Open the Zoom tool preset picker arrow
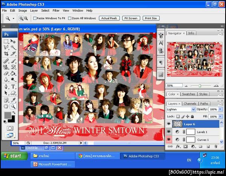 tap(14, 18)
